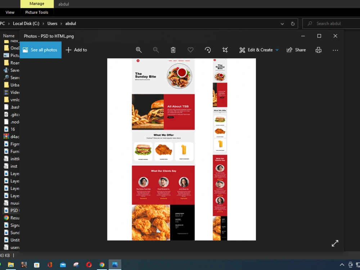Open Opera browser from taskbar

(89, 265)
